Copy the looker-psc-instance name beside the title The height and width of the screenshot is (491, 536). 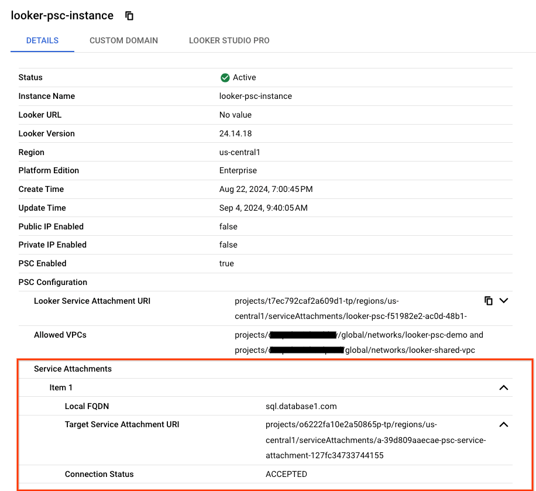pyautogui.click(x=129, y=16)
